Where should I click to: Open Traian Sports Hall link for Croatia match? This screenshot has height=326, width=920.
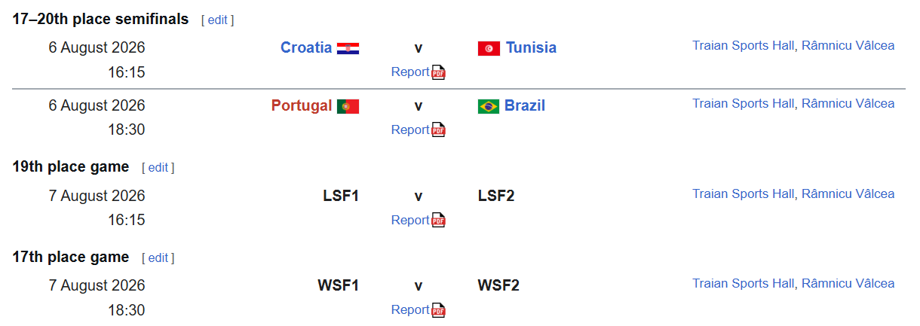744,45
